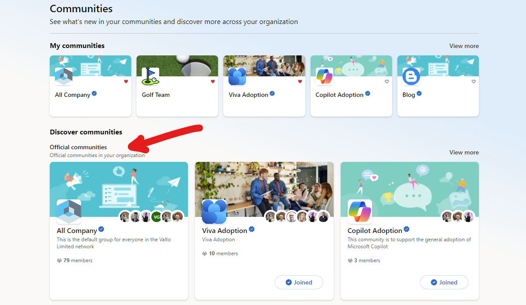This screenshot has height=305, width=526.
Task: Click large Copilot logo in Official communities
Action: point(360,212)
